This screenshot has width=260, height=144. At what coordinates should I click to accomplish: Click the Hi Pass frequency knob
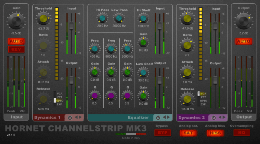(102, 18)
